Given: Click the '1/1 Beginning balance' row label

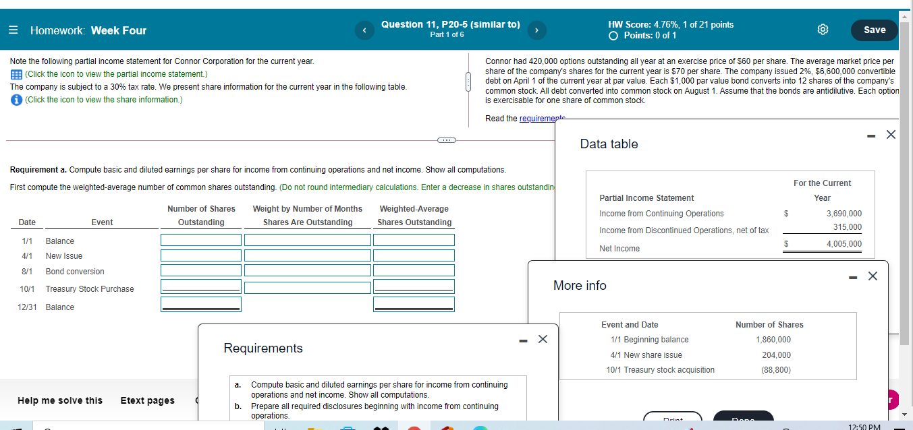Looking at the screenshot, I should [649, 340].
